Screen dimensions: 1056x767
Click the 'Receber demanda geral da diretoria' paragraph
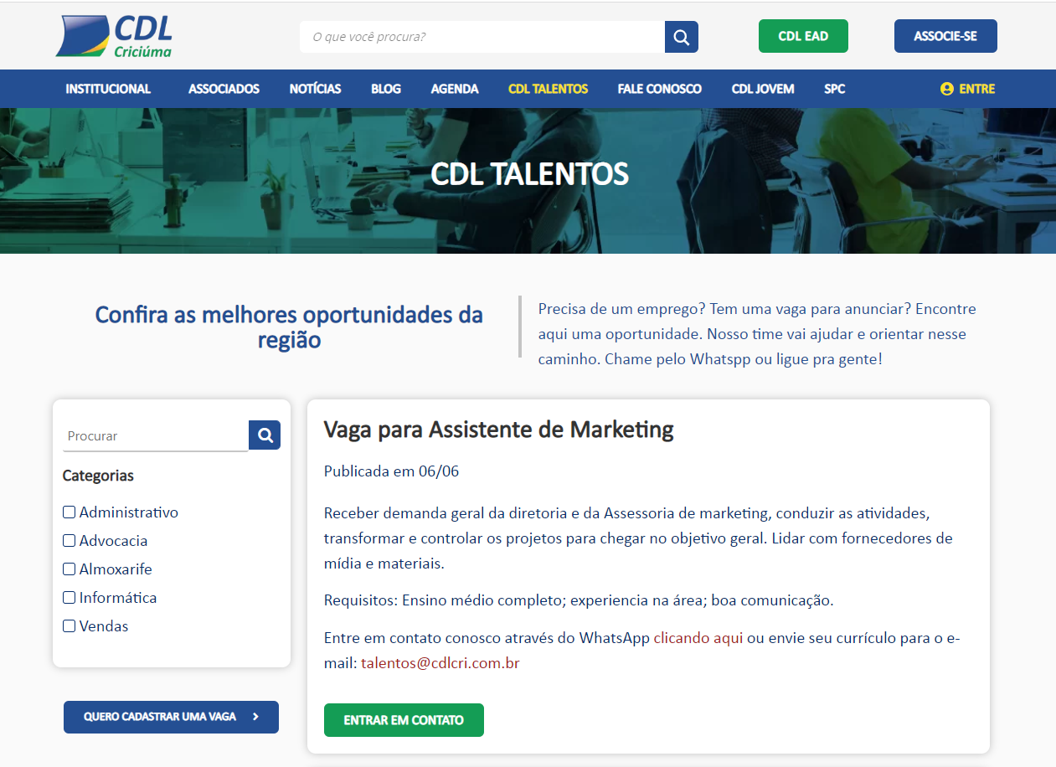pos(638,538)
